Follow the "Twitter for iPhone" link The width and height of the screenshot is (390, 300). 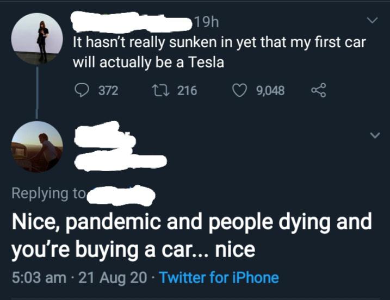pos(220,278)
